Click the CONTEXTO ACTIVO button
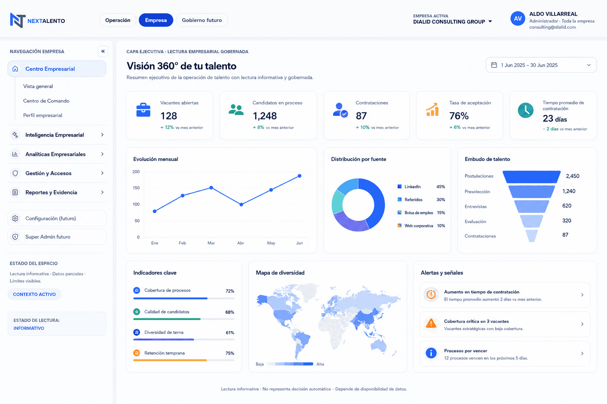Viewport: 607px width, 404px height. point(34,294)
